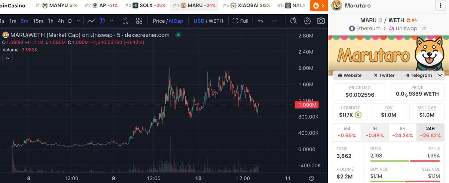Click the redo arrow in chart toolbar
The height and width of the screenshot is (183, 449).
[x=274, y=21]
